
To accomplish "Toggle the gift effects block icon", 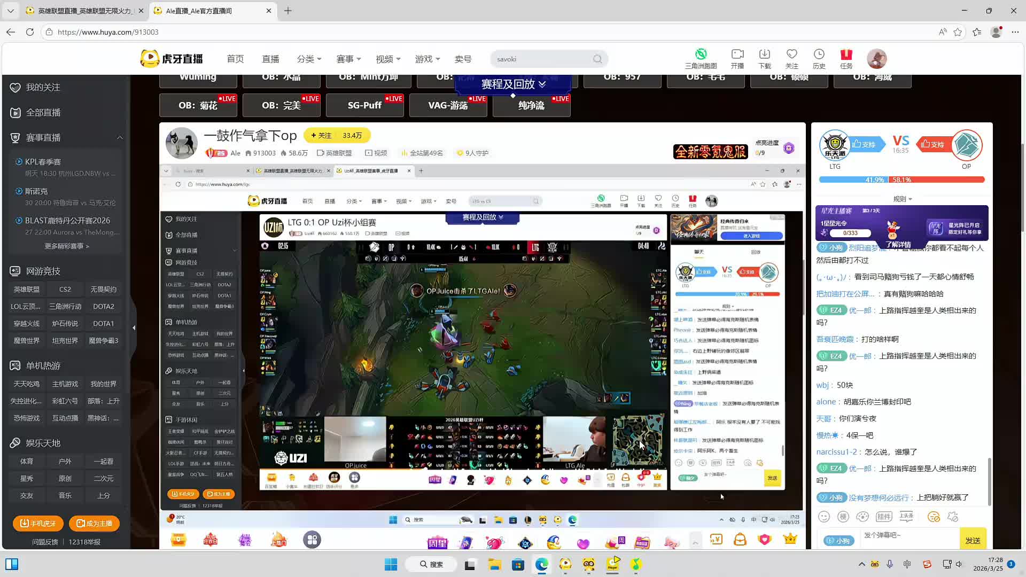I will pyautogui.click(x=953, y=517).
